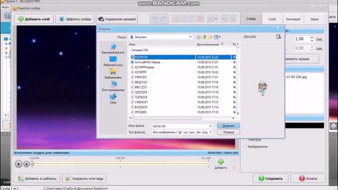Select the Изображение background option
The width and height of the screenshot is (338, 190).
coord(245,147)
